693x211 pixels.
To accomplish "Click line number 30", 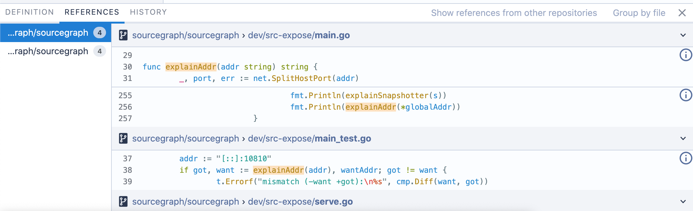I will (127, 67).
